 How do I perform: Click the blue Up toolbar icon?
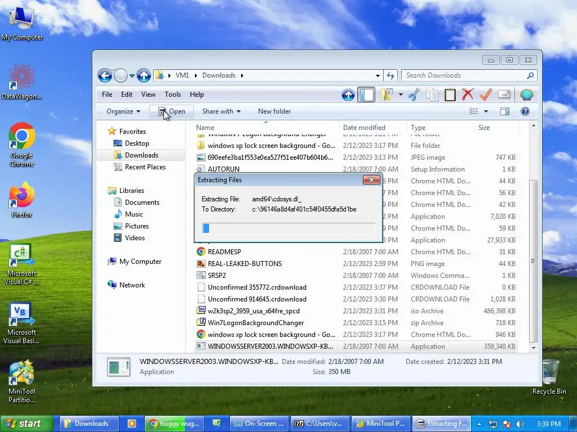point(348,94)
